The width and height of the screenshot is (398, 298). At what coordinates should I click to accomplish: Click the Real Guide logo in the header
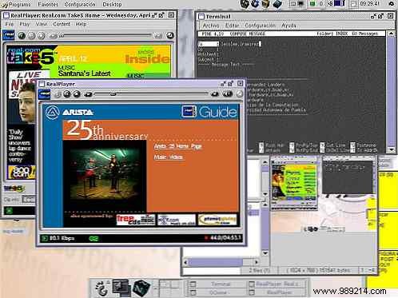(209, 112)
